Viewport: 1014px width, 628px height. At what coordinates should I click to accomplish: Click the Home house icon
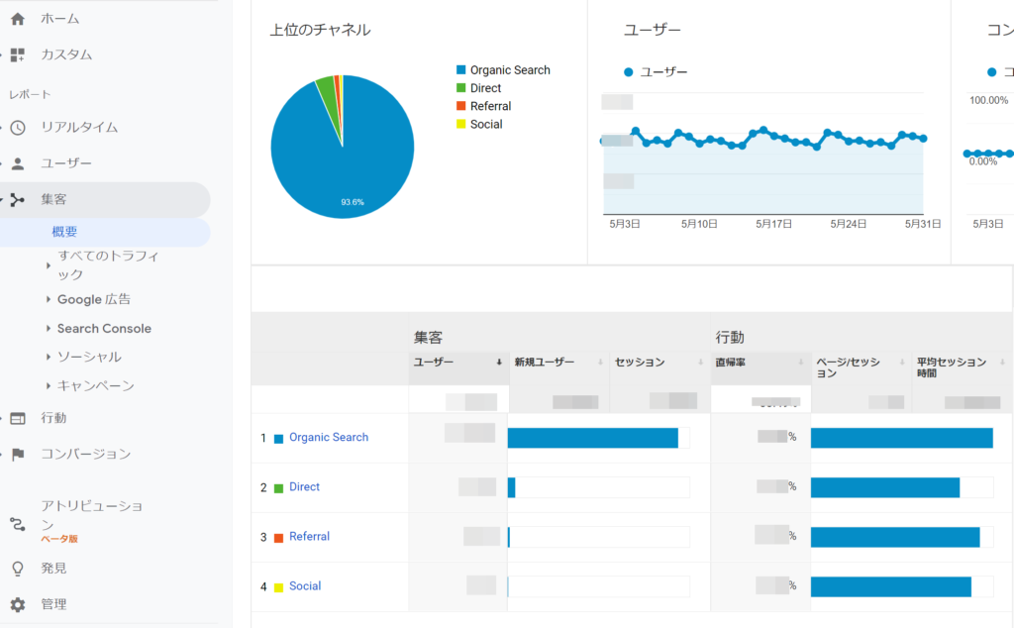[x=18, y=19]
